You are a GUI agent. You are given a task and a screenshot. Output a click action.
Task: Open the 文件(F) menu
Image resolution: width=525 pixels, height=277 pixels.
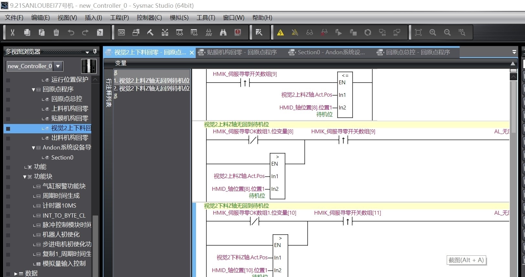[x=14, y=18]
